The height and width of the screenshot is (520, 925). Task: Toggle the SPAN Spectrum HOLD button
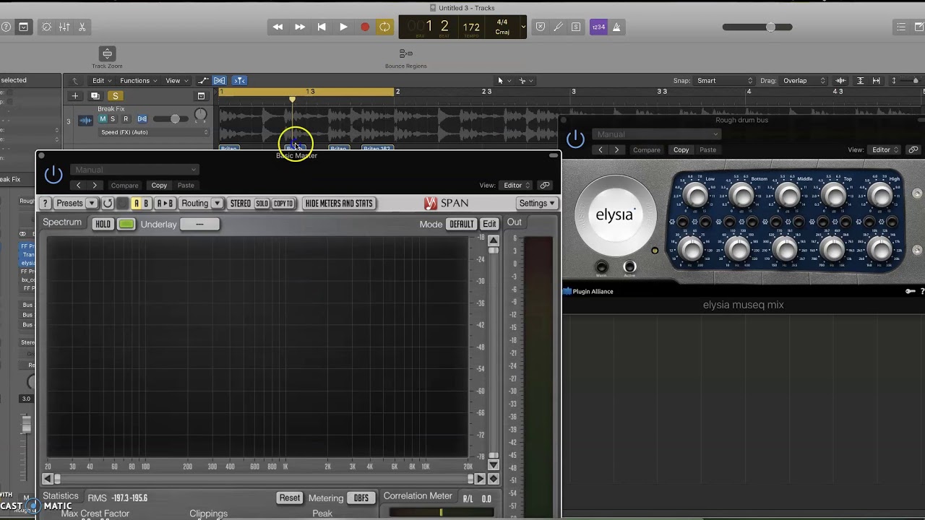(x=103, y=224)
